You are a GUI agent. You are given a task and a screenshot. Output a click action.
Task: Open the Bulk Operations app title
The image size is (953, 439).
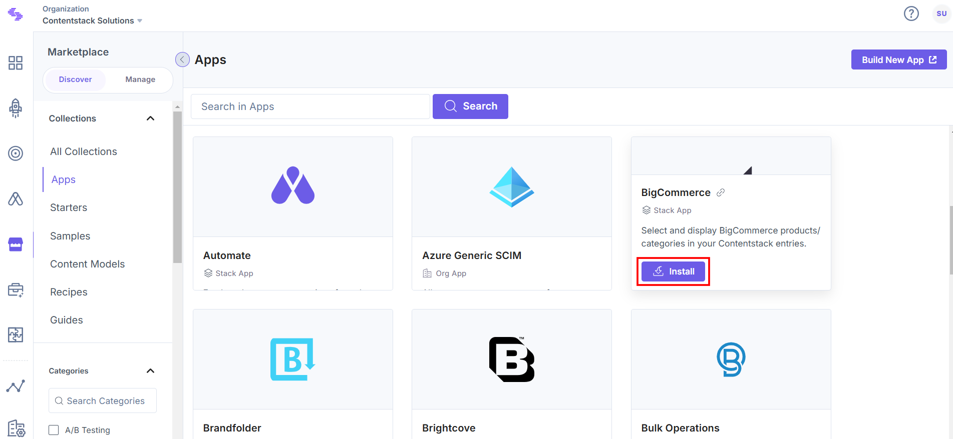pos(681,428)
